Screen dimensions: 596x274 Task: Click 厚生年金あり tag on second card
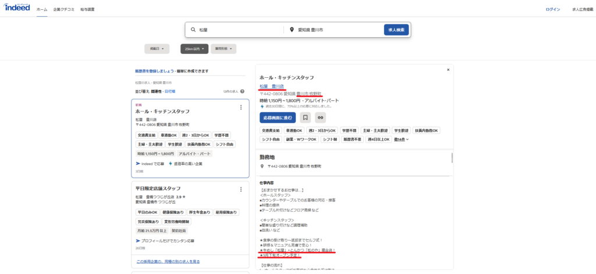[x=199, y=212]
